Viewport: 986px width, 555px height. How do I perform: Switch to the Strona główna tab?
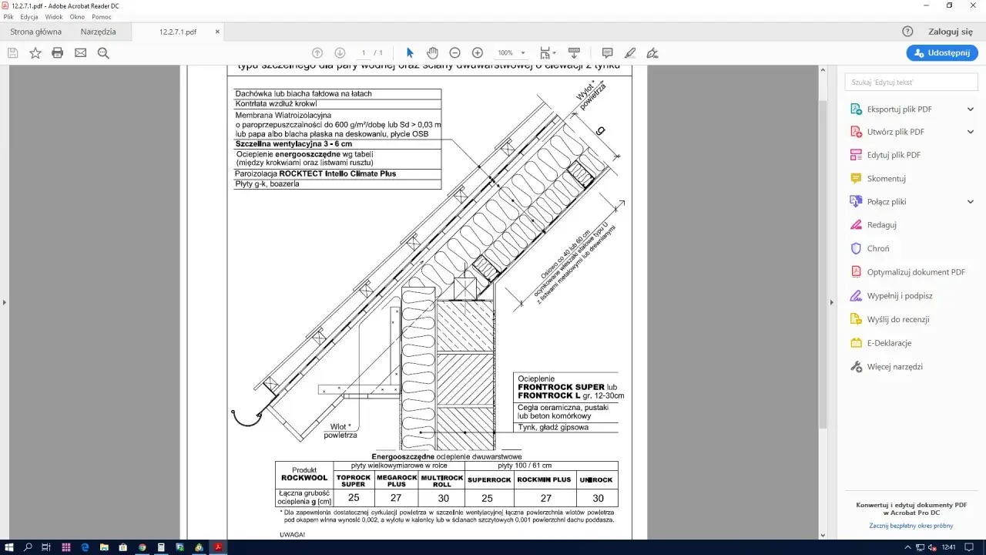(x=35, y=32)
